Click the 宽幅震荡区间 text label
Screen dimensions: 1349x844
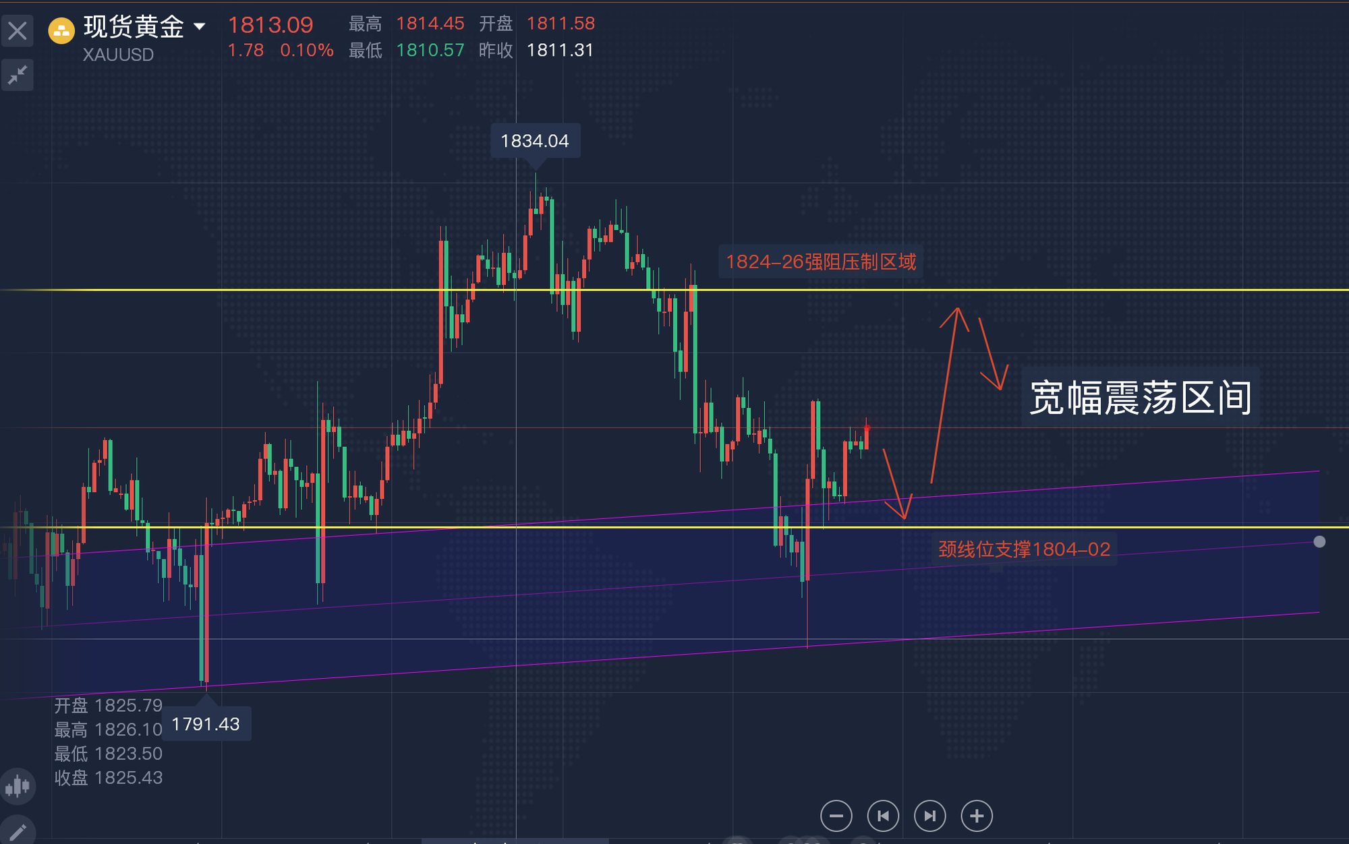pos(1140,398)
